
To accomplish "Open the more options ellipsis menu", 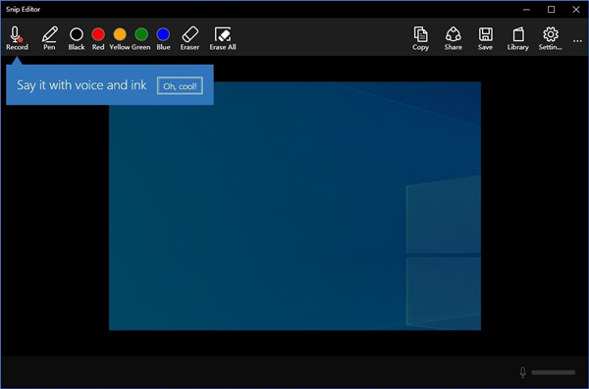I will tap(577, 41).
